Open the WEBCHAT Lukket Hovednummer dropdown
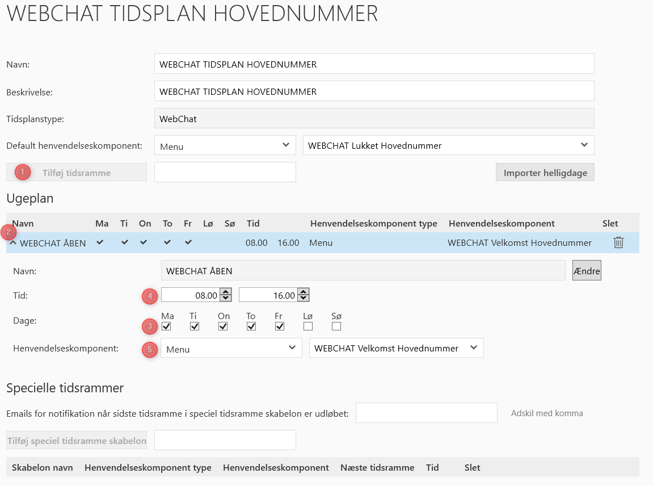 (x=448, y=145)
